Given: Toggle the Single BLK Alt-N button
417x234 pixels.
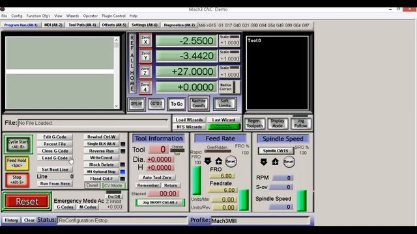Looking at the screenshot, I should coord(102,144).
